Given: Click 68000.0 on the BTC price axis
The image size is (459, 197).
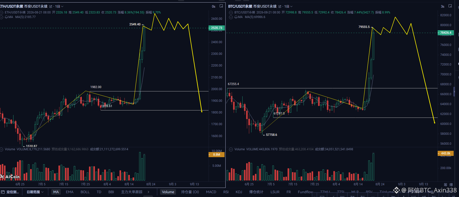Looking at the screenshot, I should tap(446, 84).
